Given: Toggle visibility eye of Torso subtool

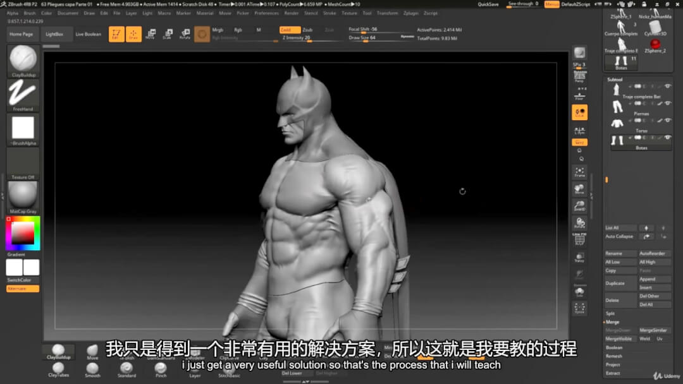Looking at the screenshot, I should (x=668, y=120).
